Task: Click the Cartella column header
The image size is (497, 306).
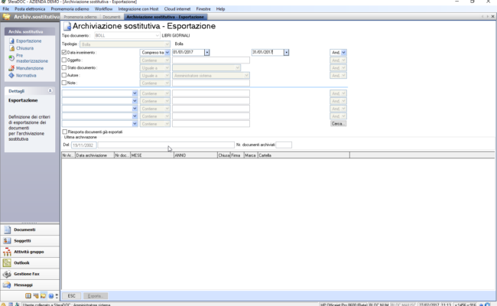Action: (304, 155)
